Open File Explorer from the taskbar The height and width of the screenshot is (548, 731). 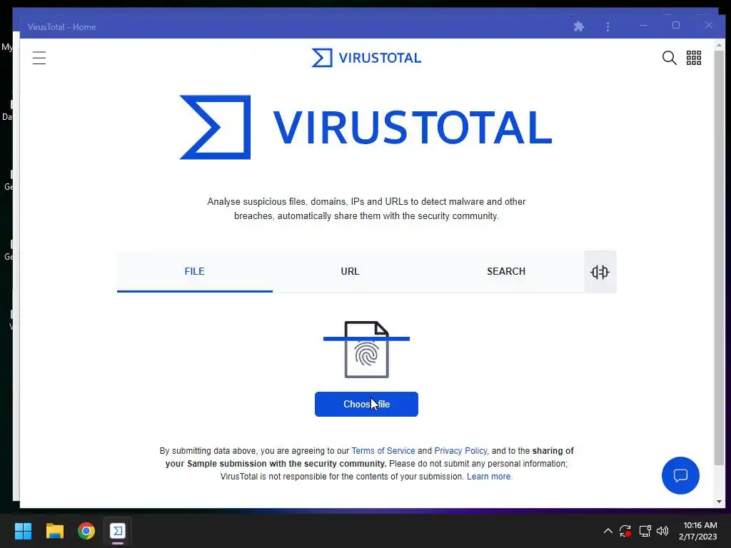click(54, 531)
